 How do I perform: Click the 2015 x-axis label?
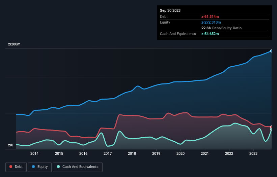59,153
